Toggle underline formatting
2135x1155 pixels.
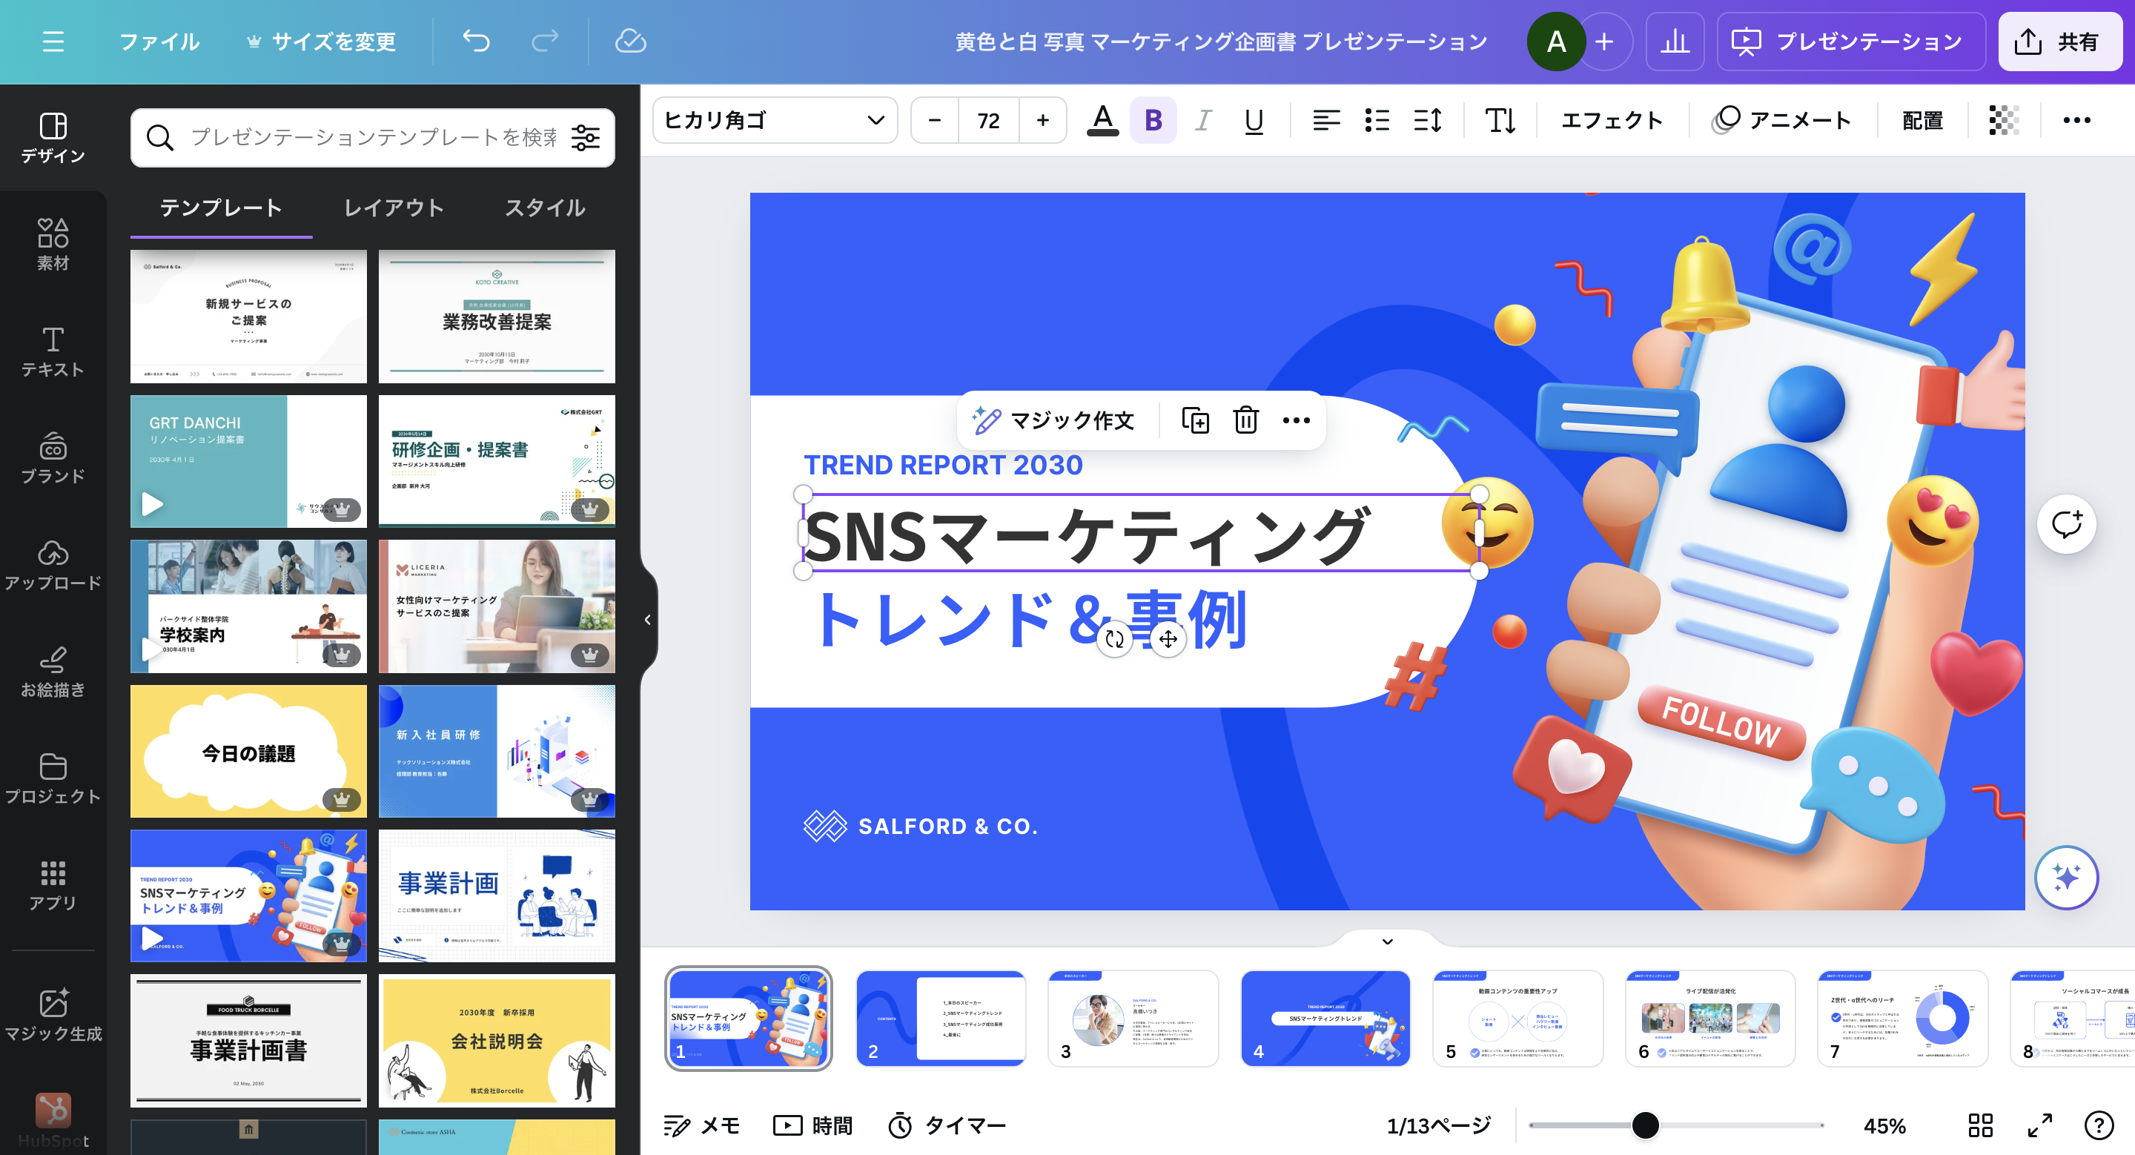click(x=1254, y=121)
